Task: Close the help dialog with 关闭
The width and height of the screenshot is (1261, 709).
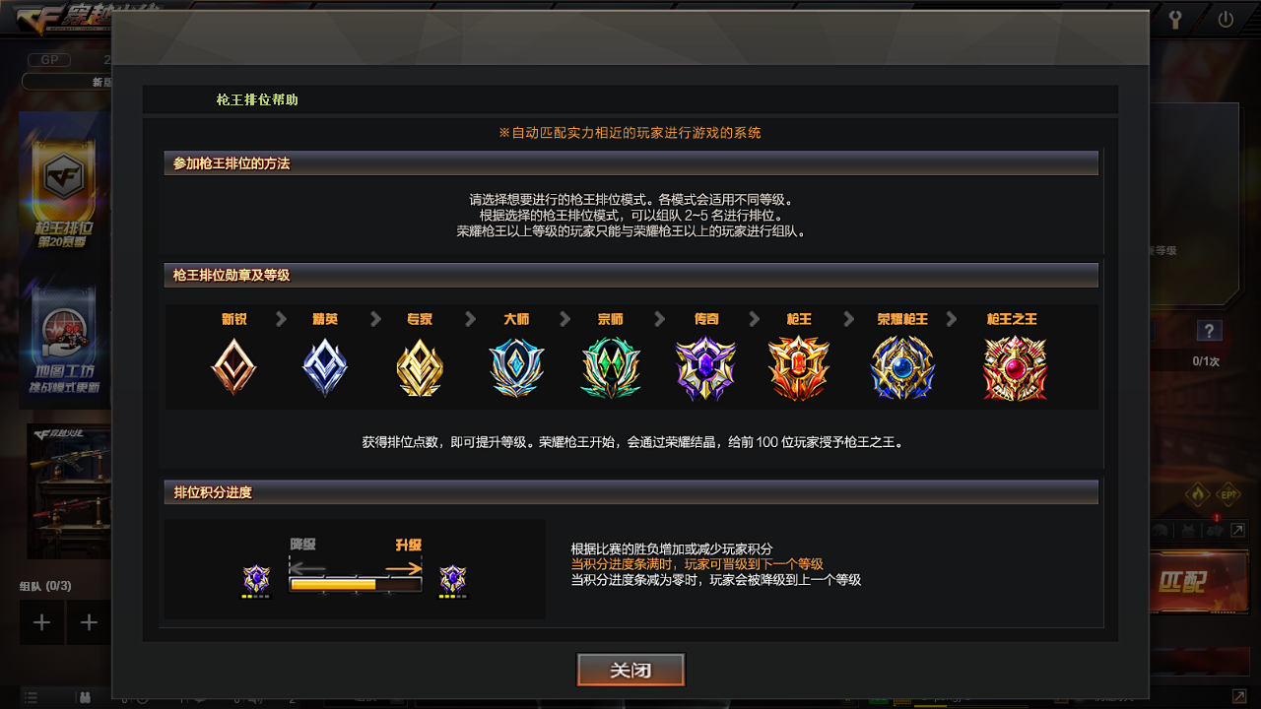Action: [630, 671]
